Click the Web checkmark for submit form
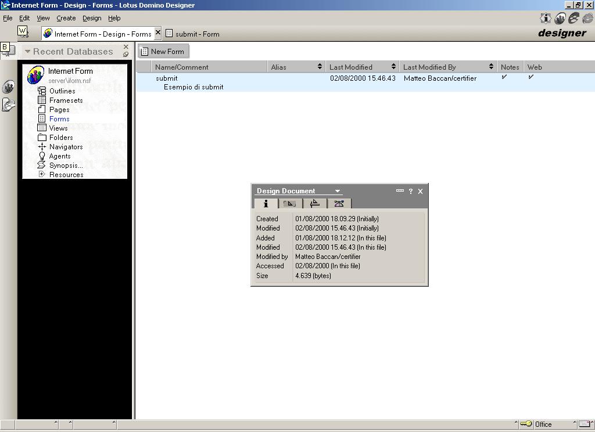 531,77
